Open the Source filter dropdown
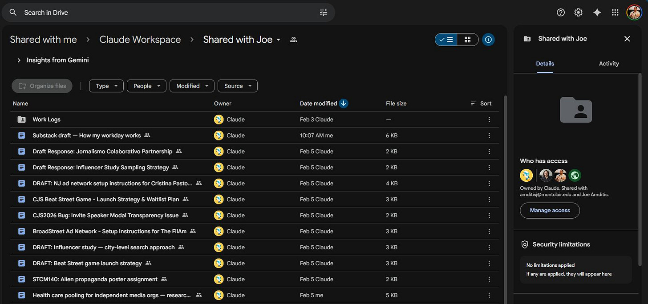 pos(237,86)
